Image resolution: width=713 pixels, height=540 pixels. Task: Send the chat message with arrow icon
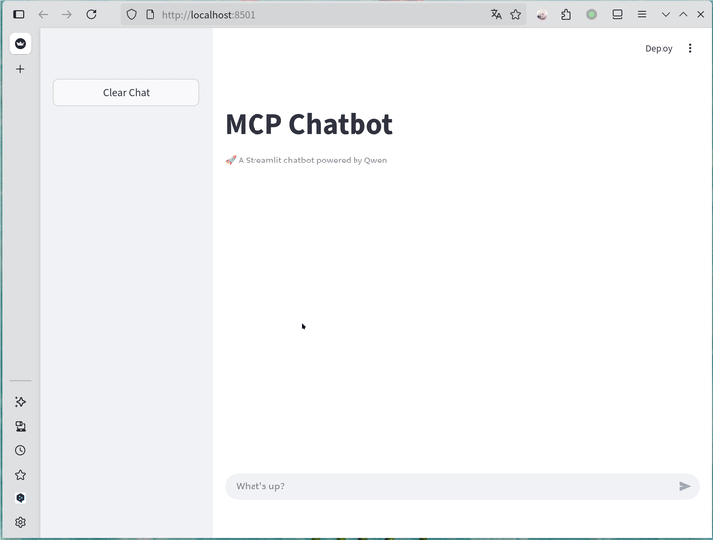tap(685, 486)
